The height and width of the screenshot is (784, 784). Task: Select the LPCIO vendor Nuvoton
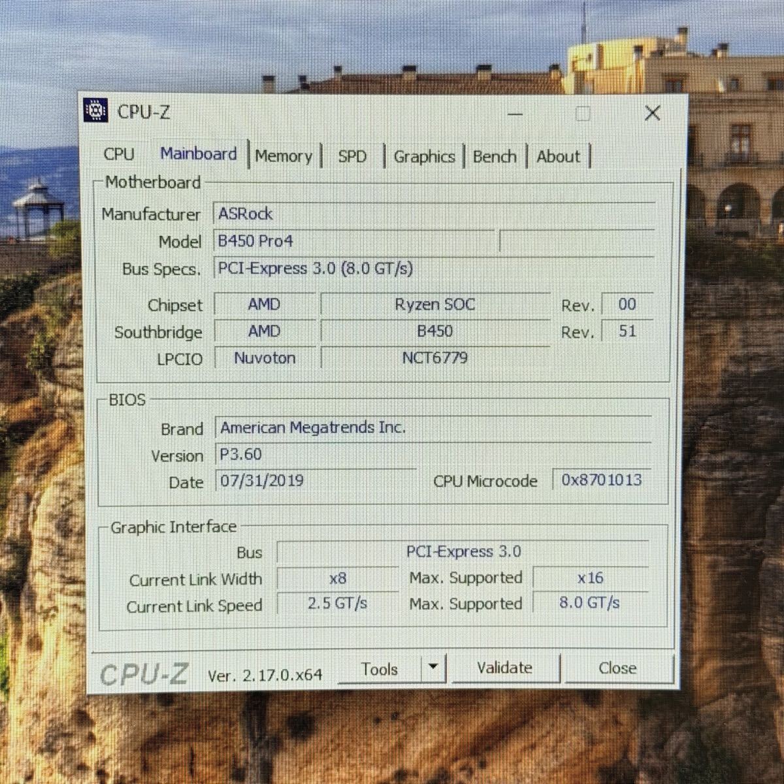pyautogui.click(x=265, y=358)
